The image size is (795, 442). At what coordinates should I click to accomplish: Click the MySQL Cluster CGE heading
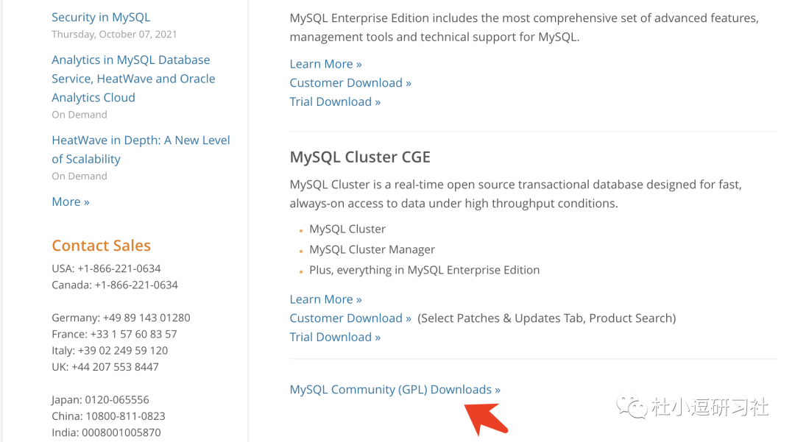coord(360,157)
